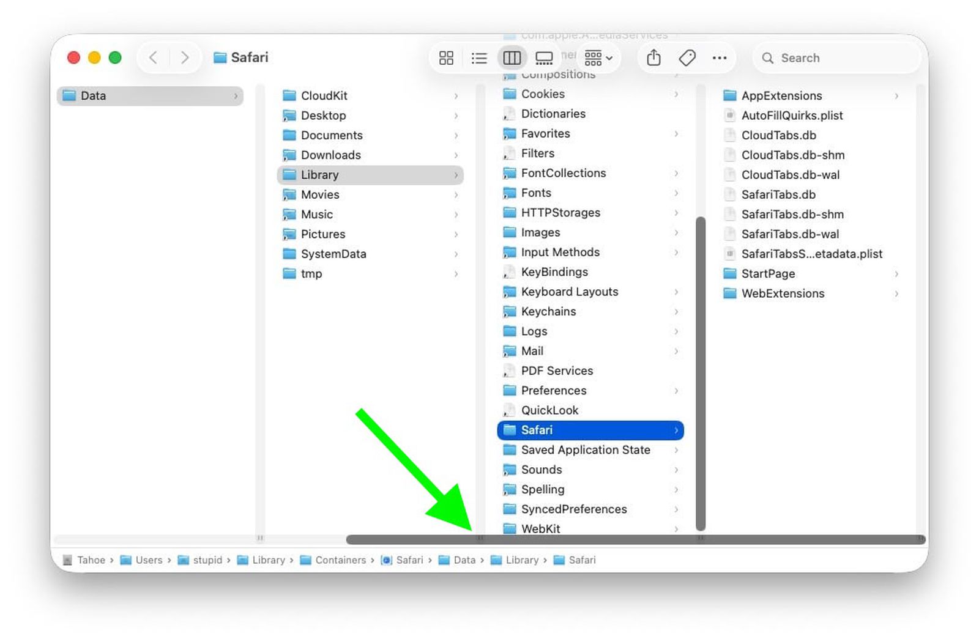Image resolution: width=979 pixels, height=639 pixels.
Task: Go back with the back arrow
Action: [154, 58]
